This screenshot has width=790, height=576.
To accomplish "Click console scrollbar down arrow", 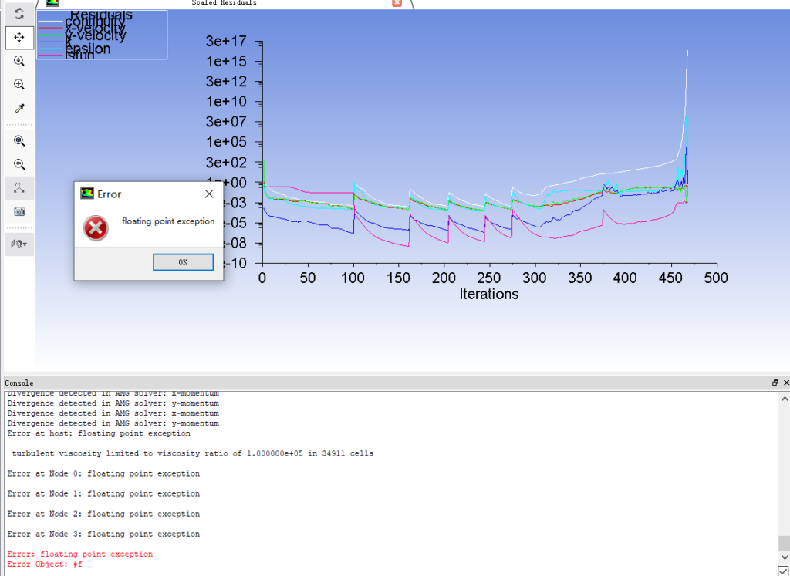I will pyautogui.click(x=784, y=557).
